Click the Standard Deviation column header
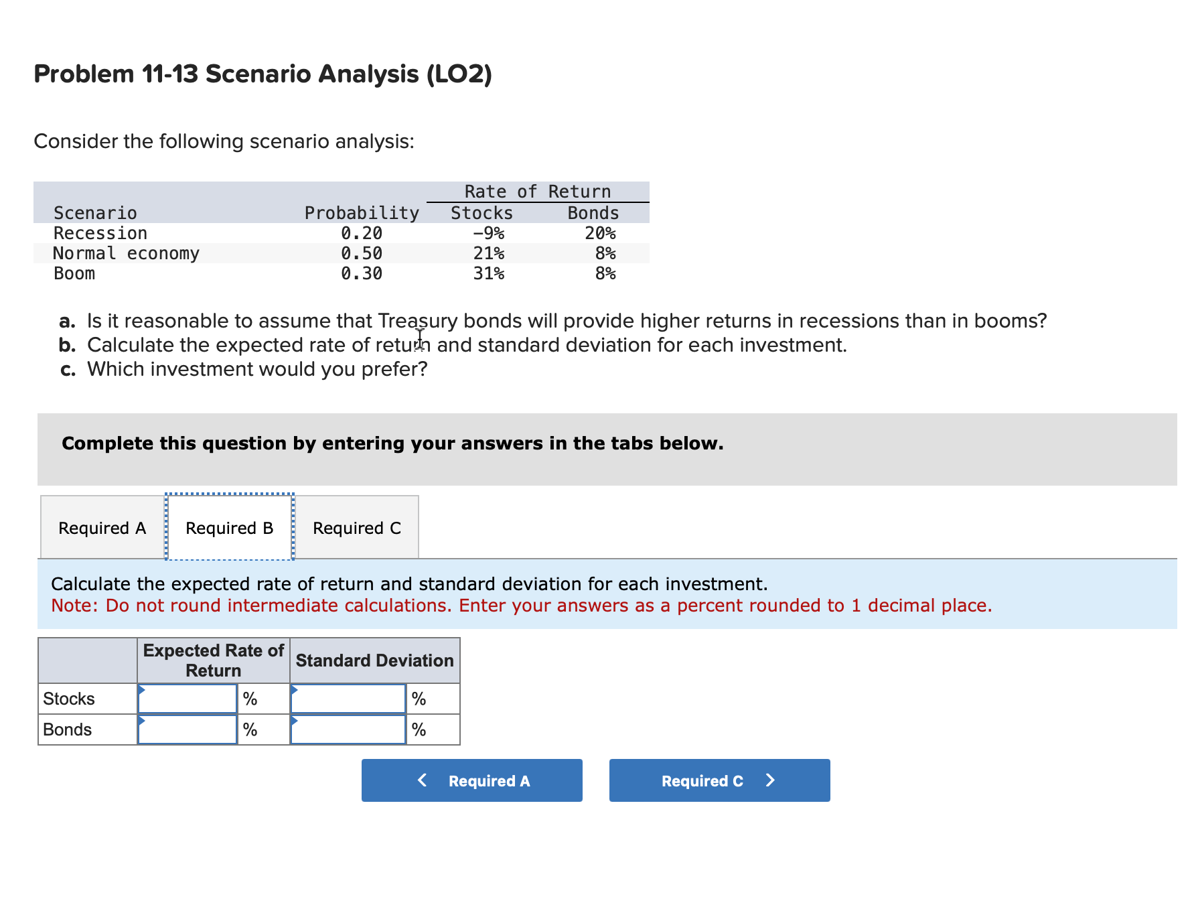The image size is (1190, 909). 374,660
